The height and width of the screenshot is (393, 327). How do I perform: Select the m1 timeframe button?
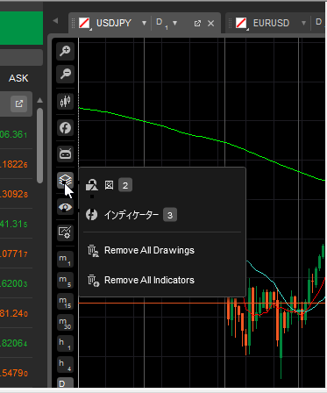point(65,260)
